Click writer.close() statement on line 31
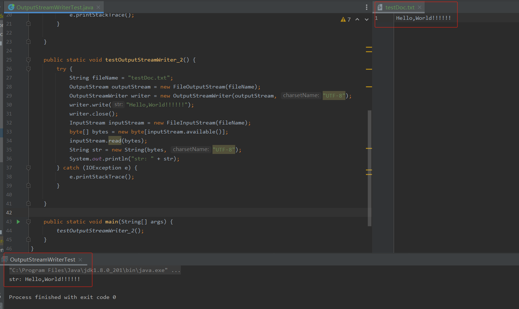 (94, 114)
